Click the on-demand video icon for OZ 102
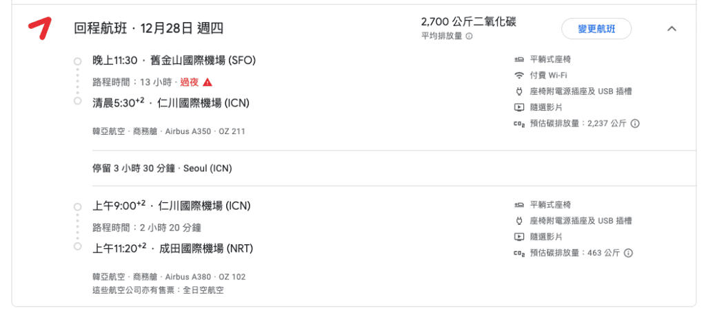This screenshot has width=706, height=315. (x=519, y=237)
